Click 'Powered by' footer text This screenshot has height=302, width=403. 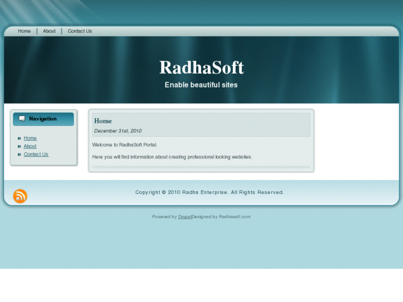(165, 217)
